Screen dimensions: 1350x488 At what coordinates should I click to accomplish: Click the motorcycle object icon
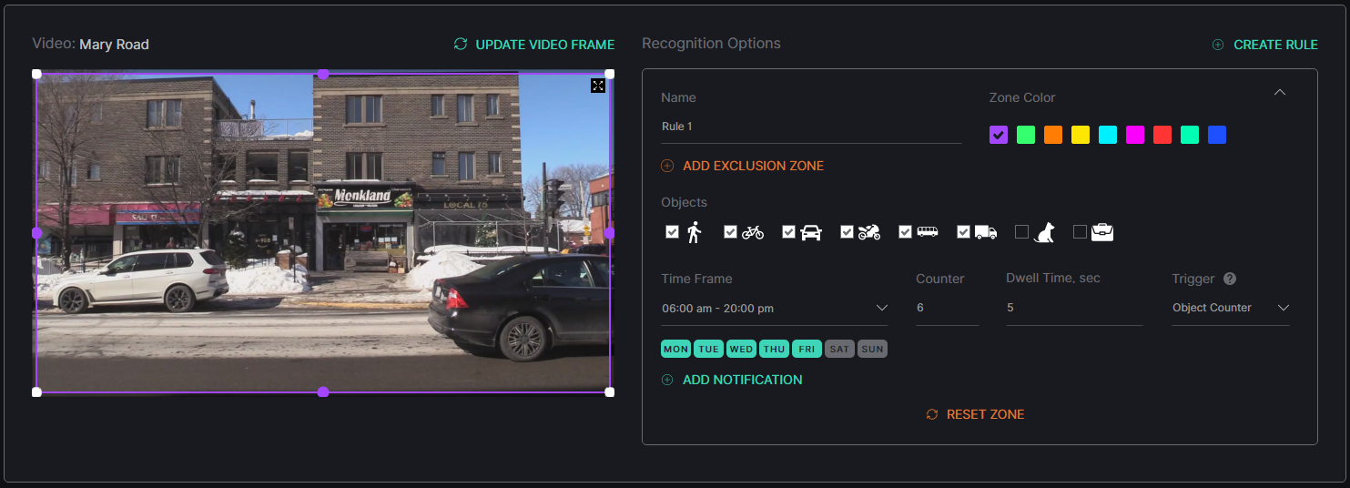(x=869, y=232)
